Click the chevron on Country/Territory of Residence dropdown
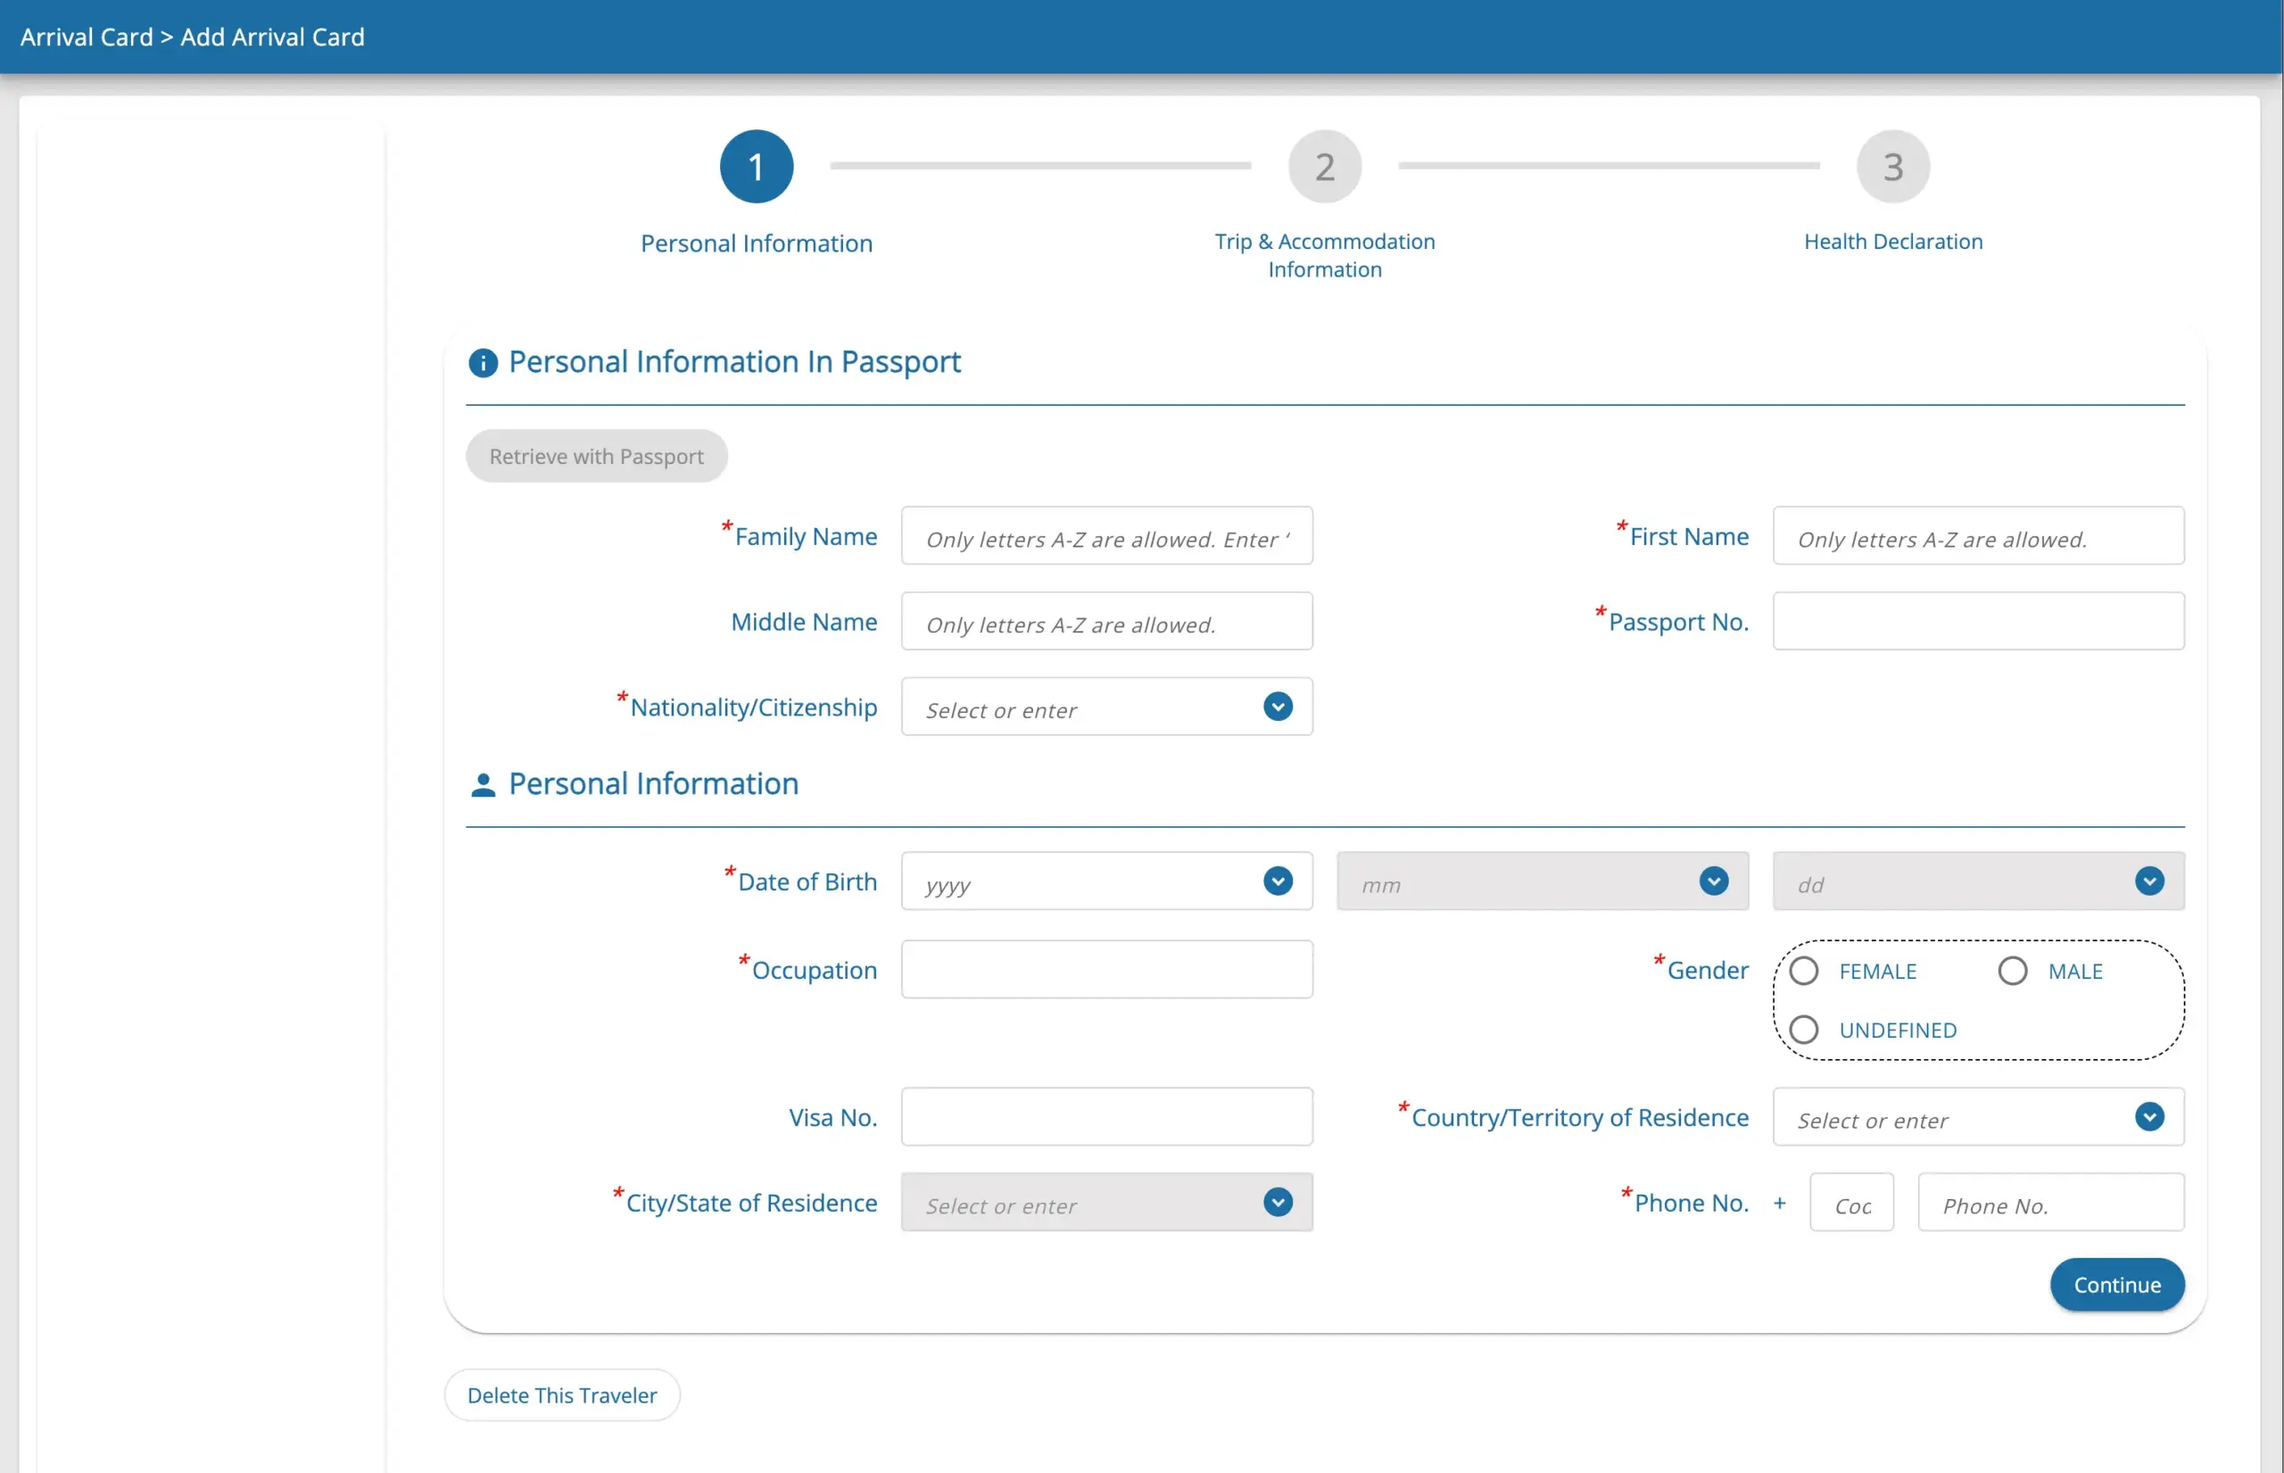Viewport: 2284px width, 1473px height. (2150, 1116)
